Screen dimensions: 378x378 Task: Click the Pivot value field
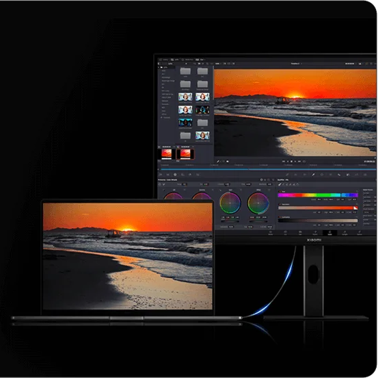[248, 184]
